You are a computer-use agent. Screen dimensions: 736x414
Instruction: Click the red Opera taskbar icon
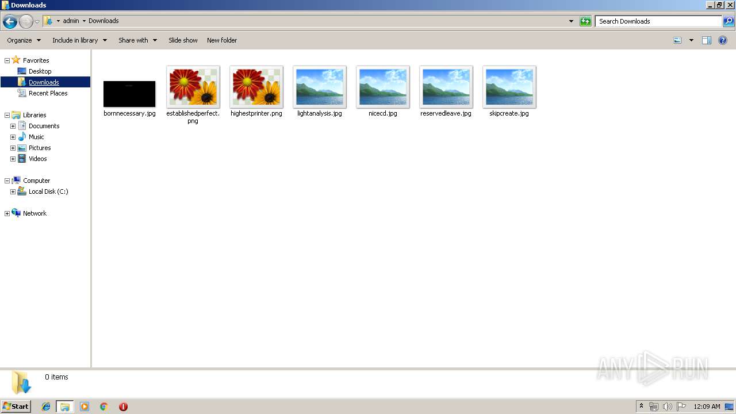click(123, 407)
